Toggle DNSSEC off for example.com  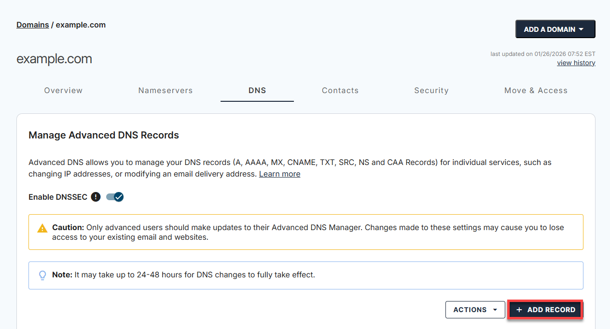[115, 197]
